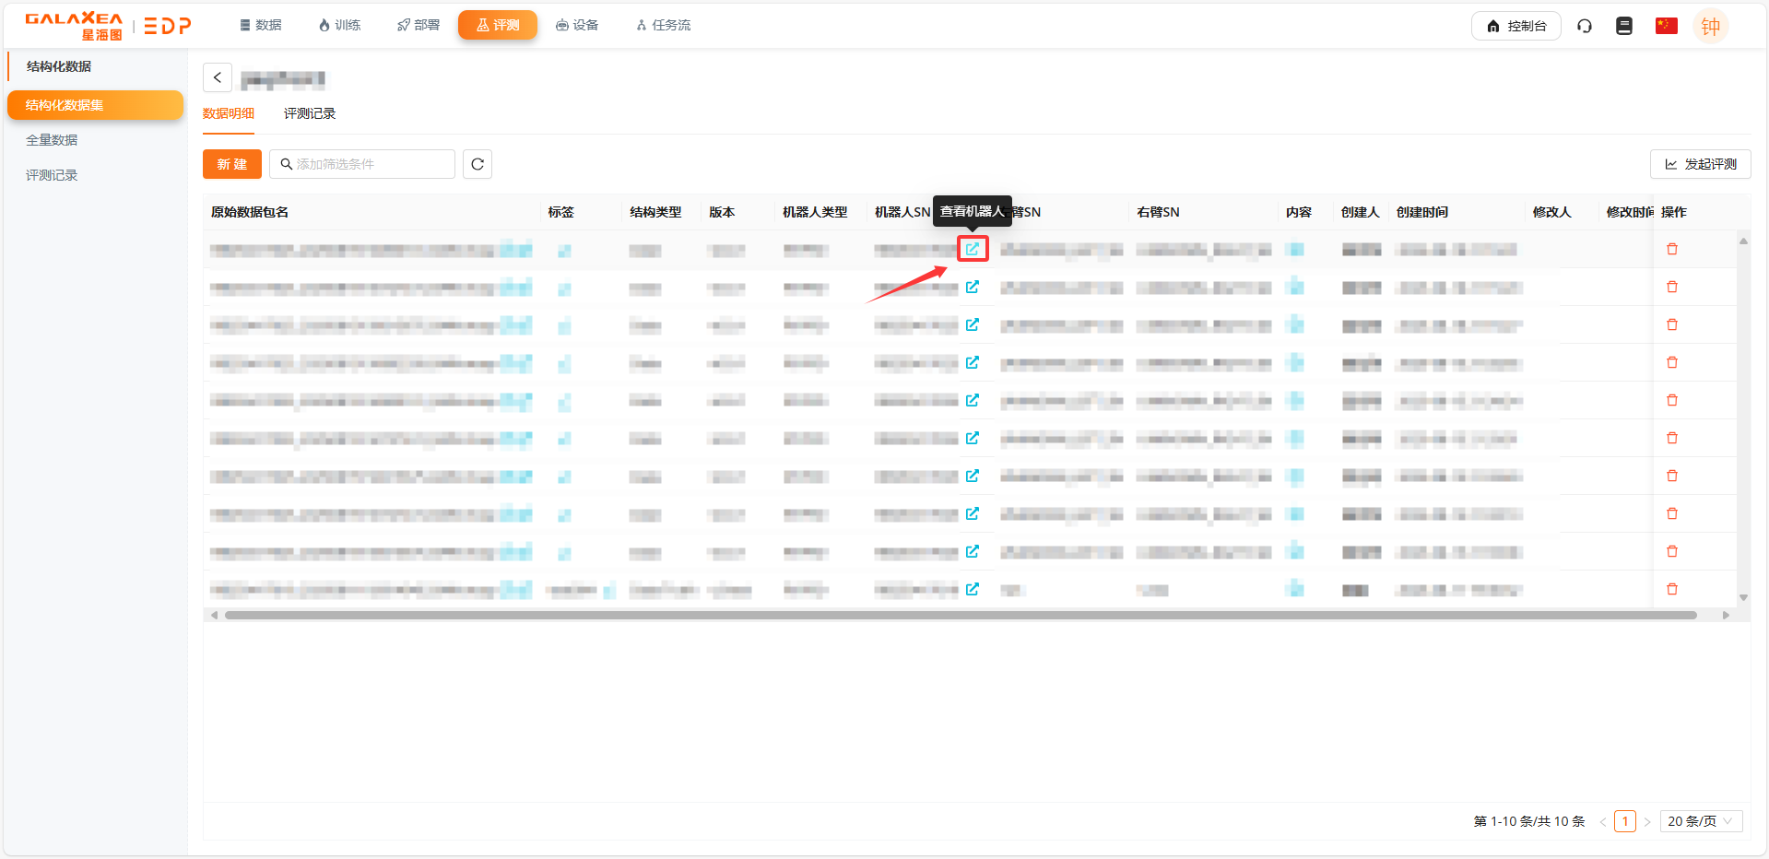Image resolution: width=1769 pixels, height=859 pixels.
Task: Open the documentation book icon
Action: [1623, 26]
